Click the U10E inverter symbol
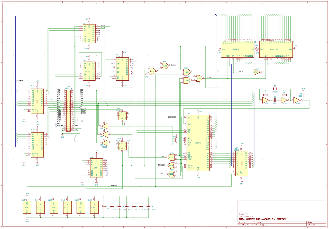 (284, 100)
